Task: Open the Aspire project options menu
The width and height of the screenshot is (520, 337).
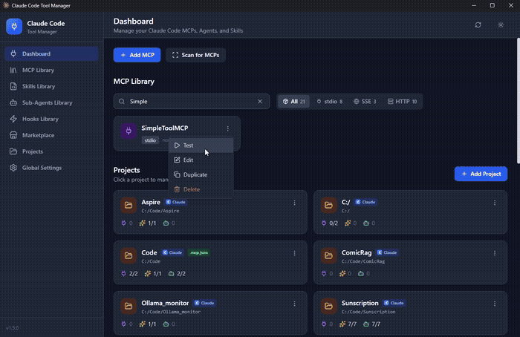Action: pyautogui.click(x=294, y=203)
